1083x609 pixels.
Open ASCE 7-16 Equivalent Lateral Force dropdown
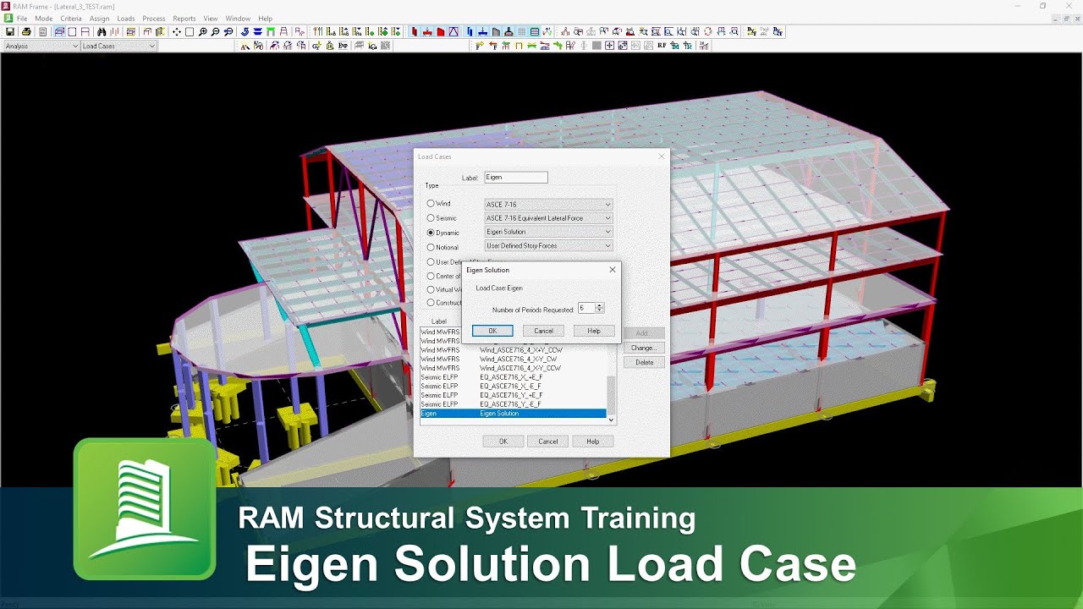point(548,217)
